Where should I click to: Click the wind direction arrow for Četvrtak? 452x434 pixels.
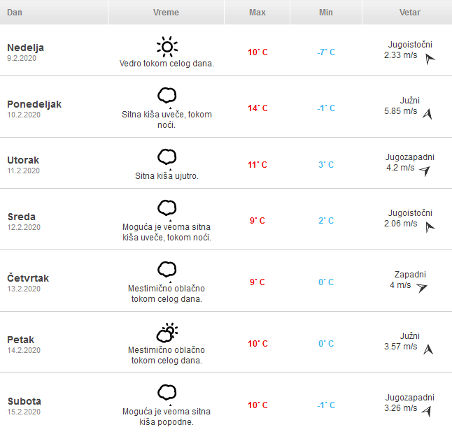pyautogui.click(x=421, y=287)
